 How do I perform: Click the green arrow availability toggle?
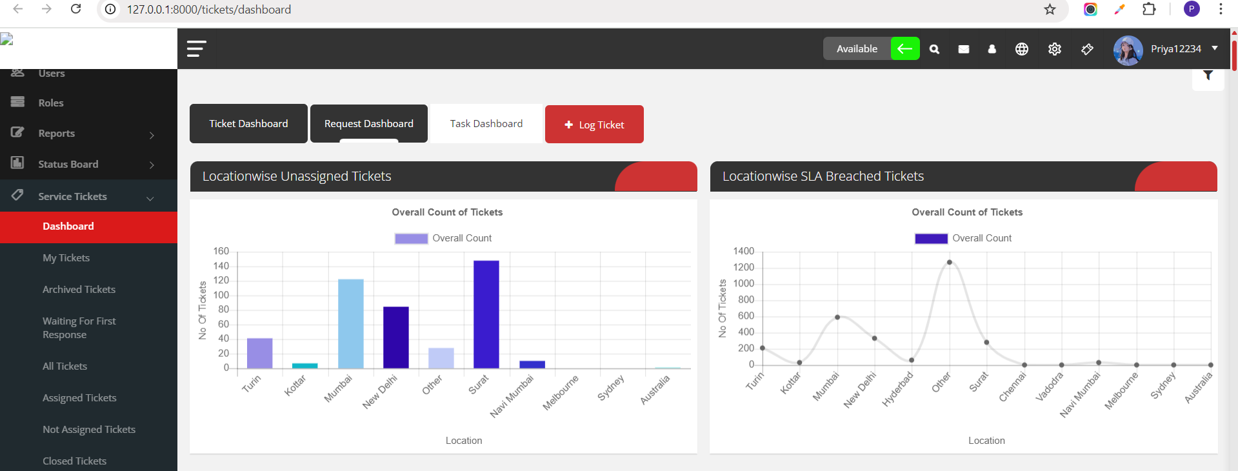905,48
